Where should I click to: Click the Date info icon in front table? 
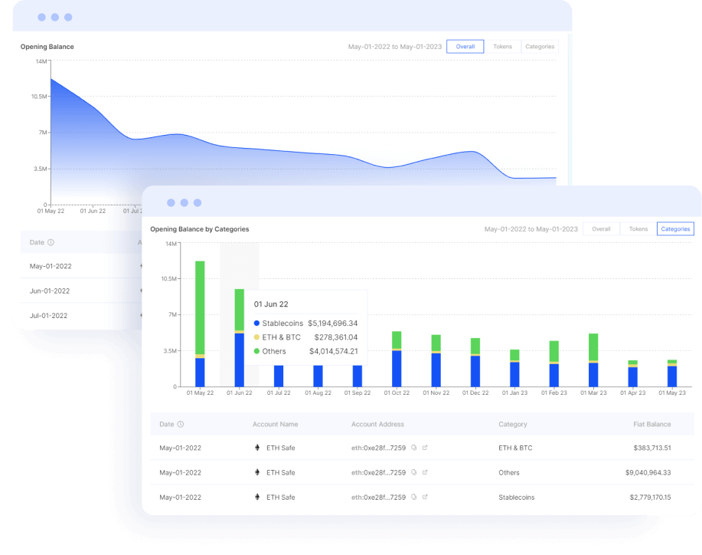point(181,424)
